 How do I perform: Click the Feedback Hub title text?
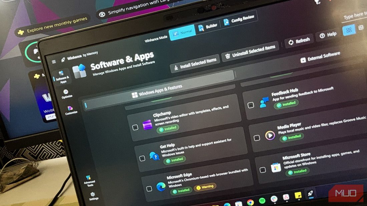click(x=285, y=92)
